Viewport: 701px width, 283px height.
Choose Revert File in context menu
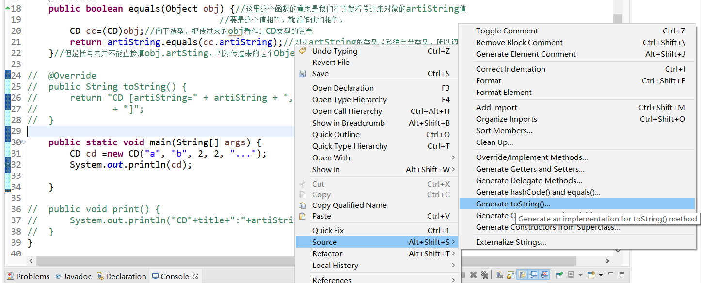pos(377,63)
